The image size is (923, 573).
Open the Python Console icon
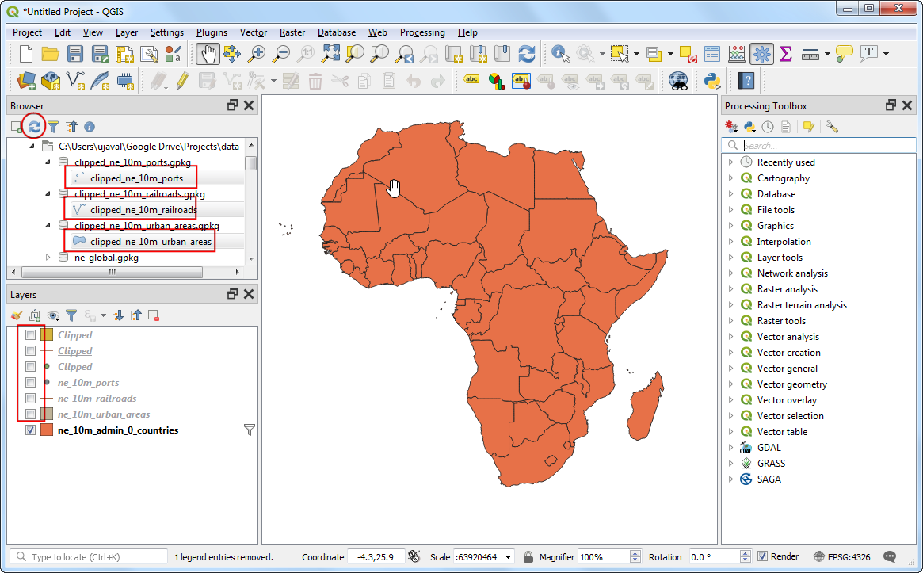[x=711, y=81]
